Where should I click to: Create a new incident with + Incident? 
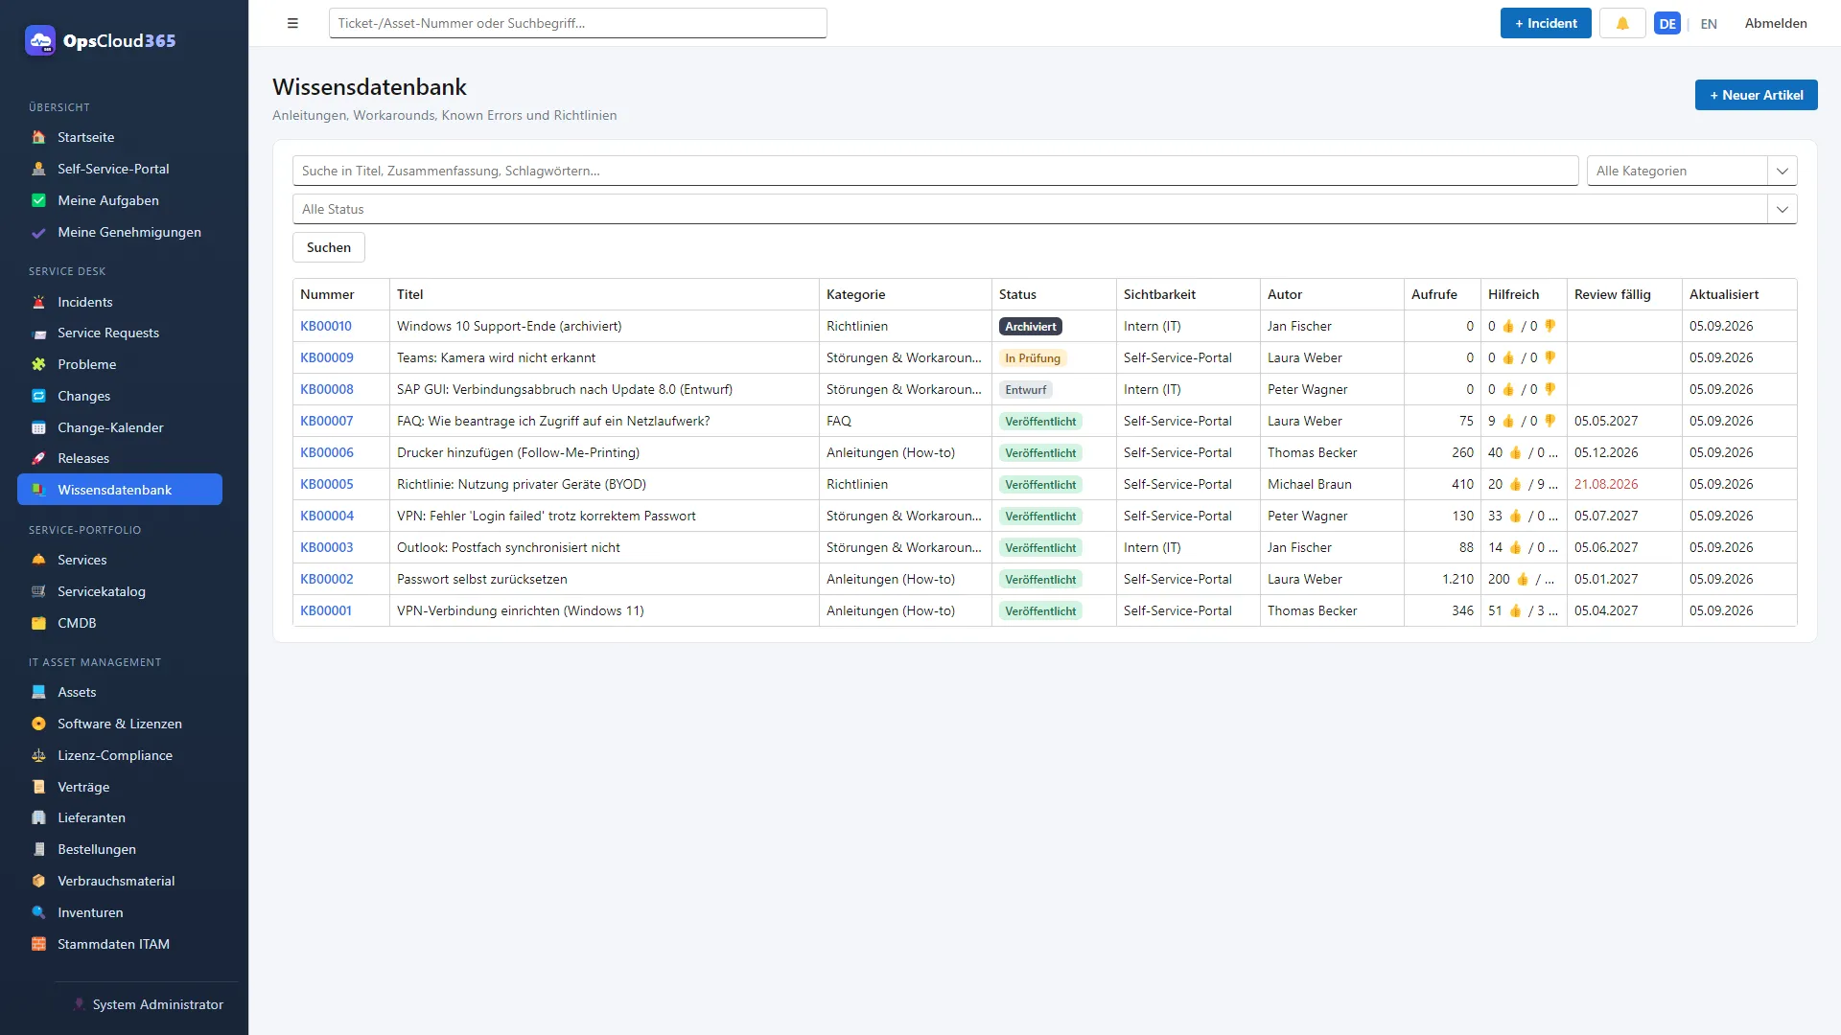(1546, 23)
